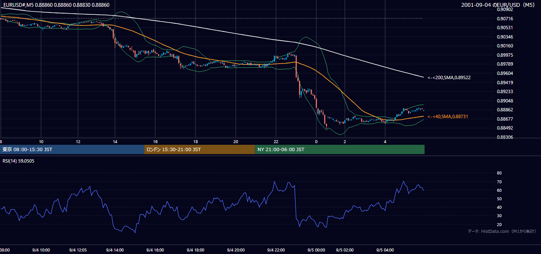
Task: Click the hour 14 label under the price chart
Action: coord(115,141)
